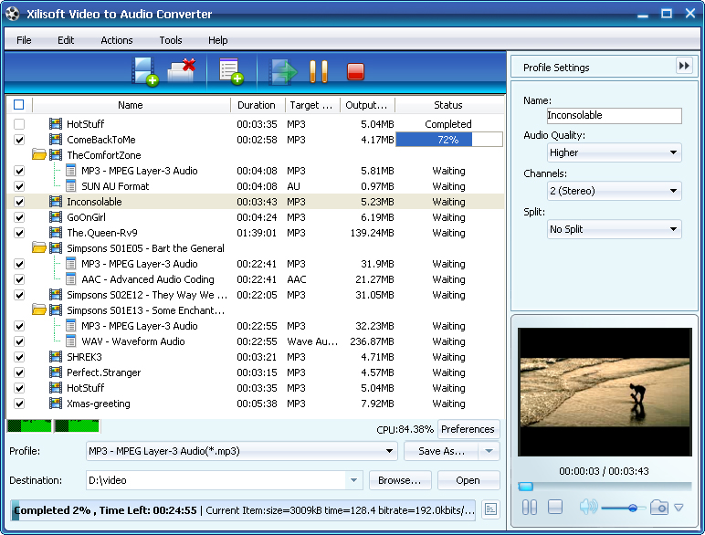Image resolution: width=705 pixels, height=535 pixels.
Task: Toggle the select-all checkbox in list header
Action: (x=19, y=105)
